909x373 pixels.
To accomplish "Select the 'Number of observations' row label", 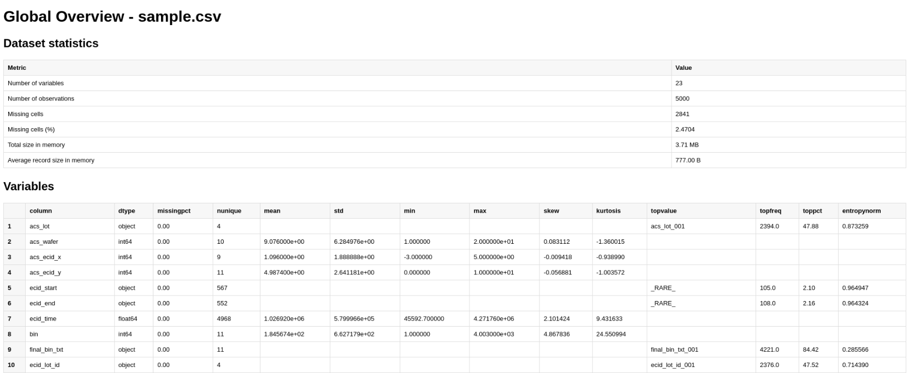I will click(41, 99).
